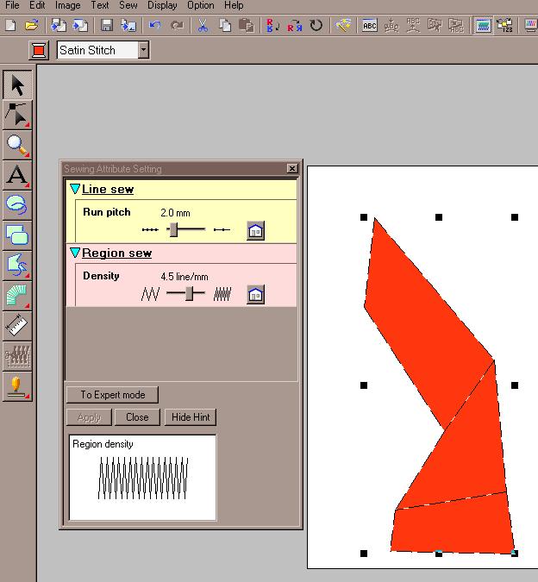
Task: Select the Measure ruler tool
Action: (x=17, y=326)
